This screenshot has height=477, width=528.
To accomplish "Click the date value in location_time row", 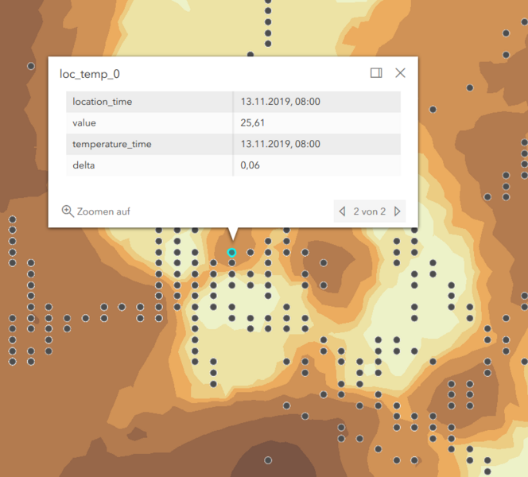I will click(280, 102).
